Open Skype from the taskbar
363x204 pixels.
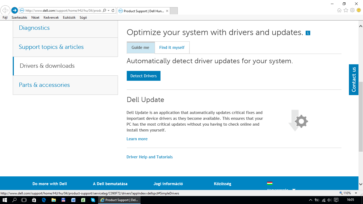(x=93, y=200)
